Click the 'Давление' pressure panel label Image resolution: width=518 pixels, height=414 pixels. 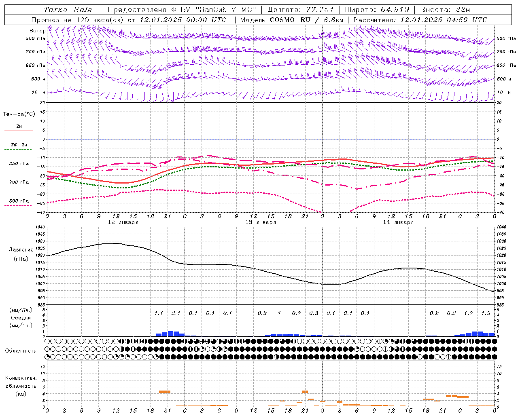[21, 250]
